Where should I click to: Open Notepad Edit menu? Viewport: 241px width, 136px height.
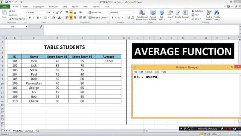141,72
